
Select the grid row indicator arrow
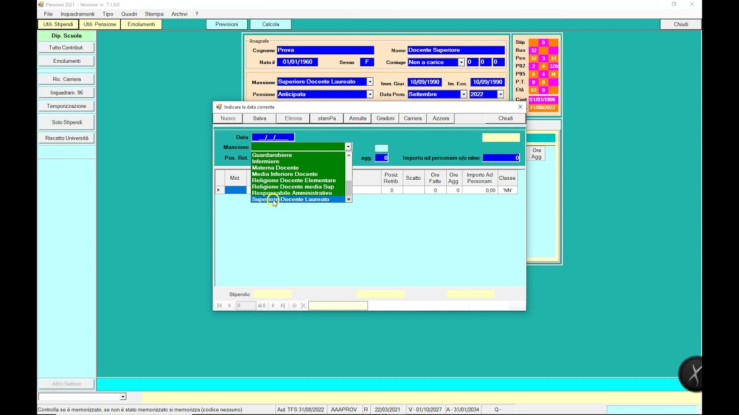[x=219, y=190]
